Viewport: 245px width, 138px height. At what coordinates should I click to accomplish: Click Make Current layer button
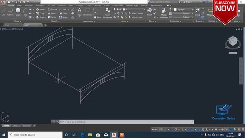tap(136, 13)
